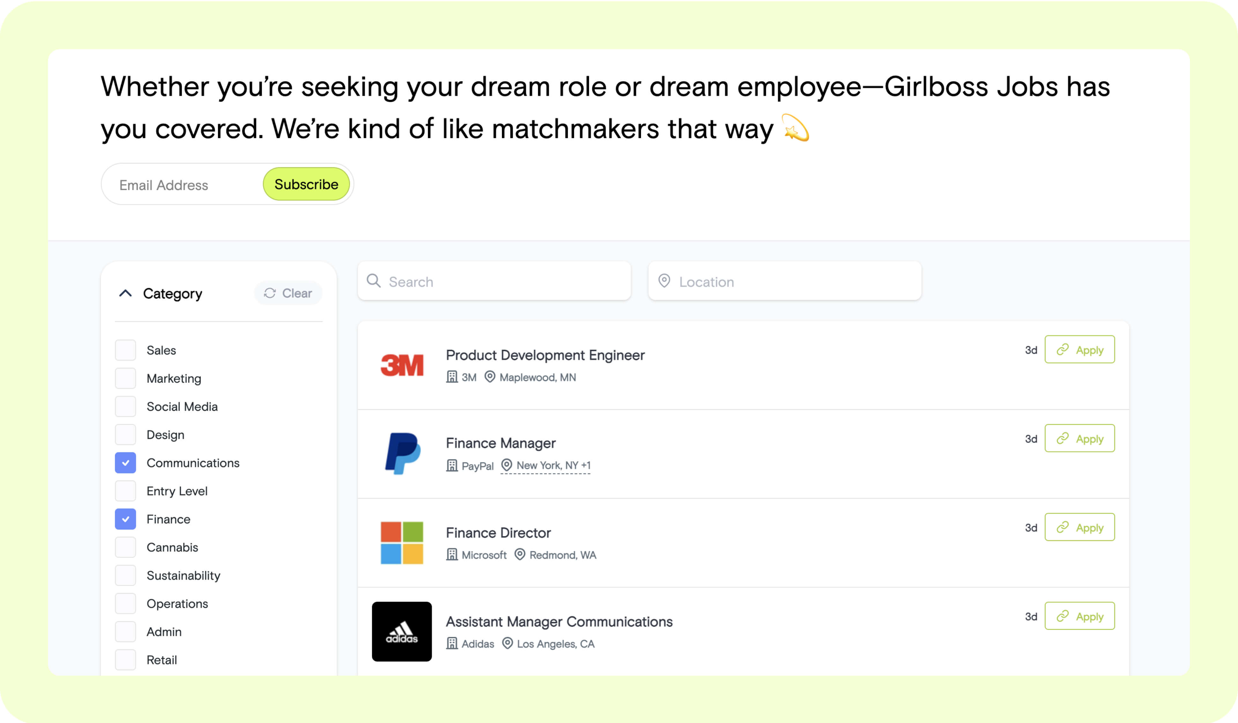Click the location pin icon in Location field
Viewport: 1238px width, 723px height.
664,281
